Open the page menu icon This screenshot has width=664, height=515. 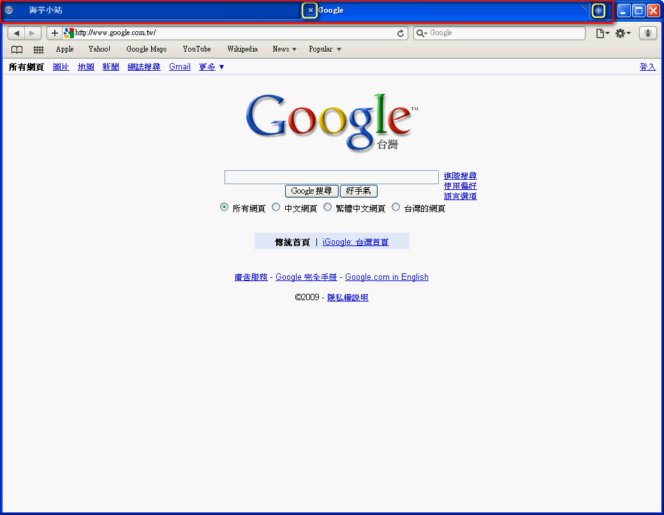point(602,33)
